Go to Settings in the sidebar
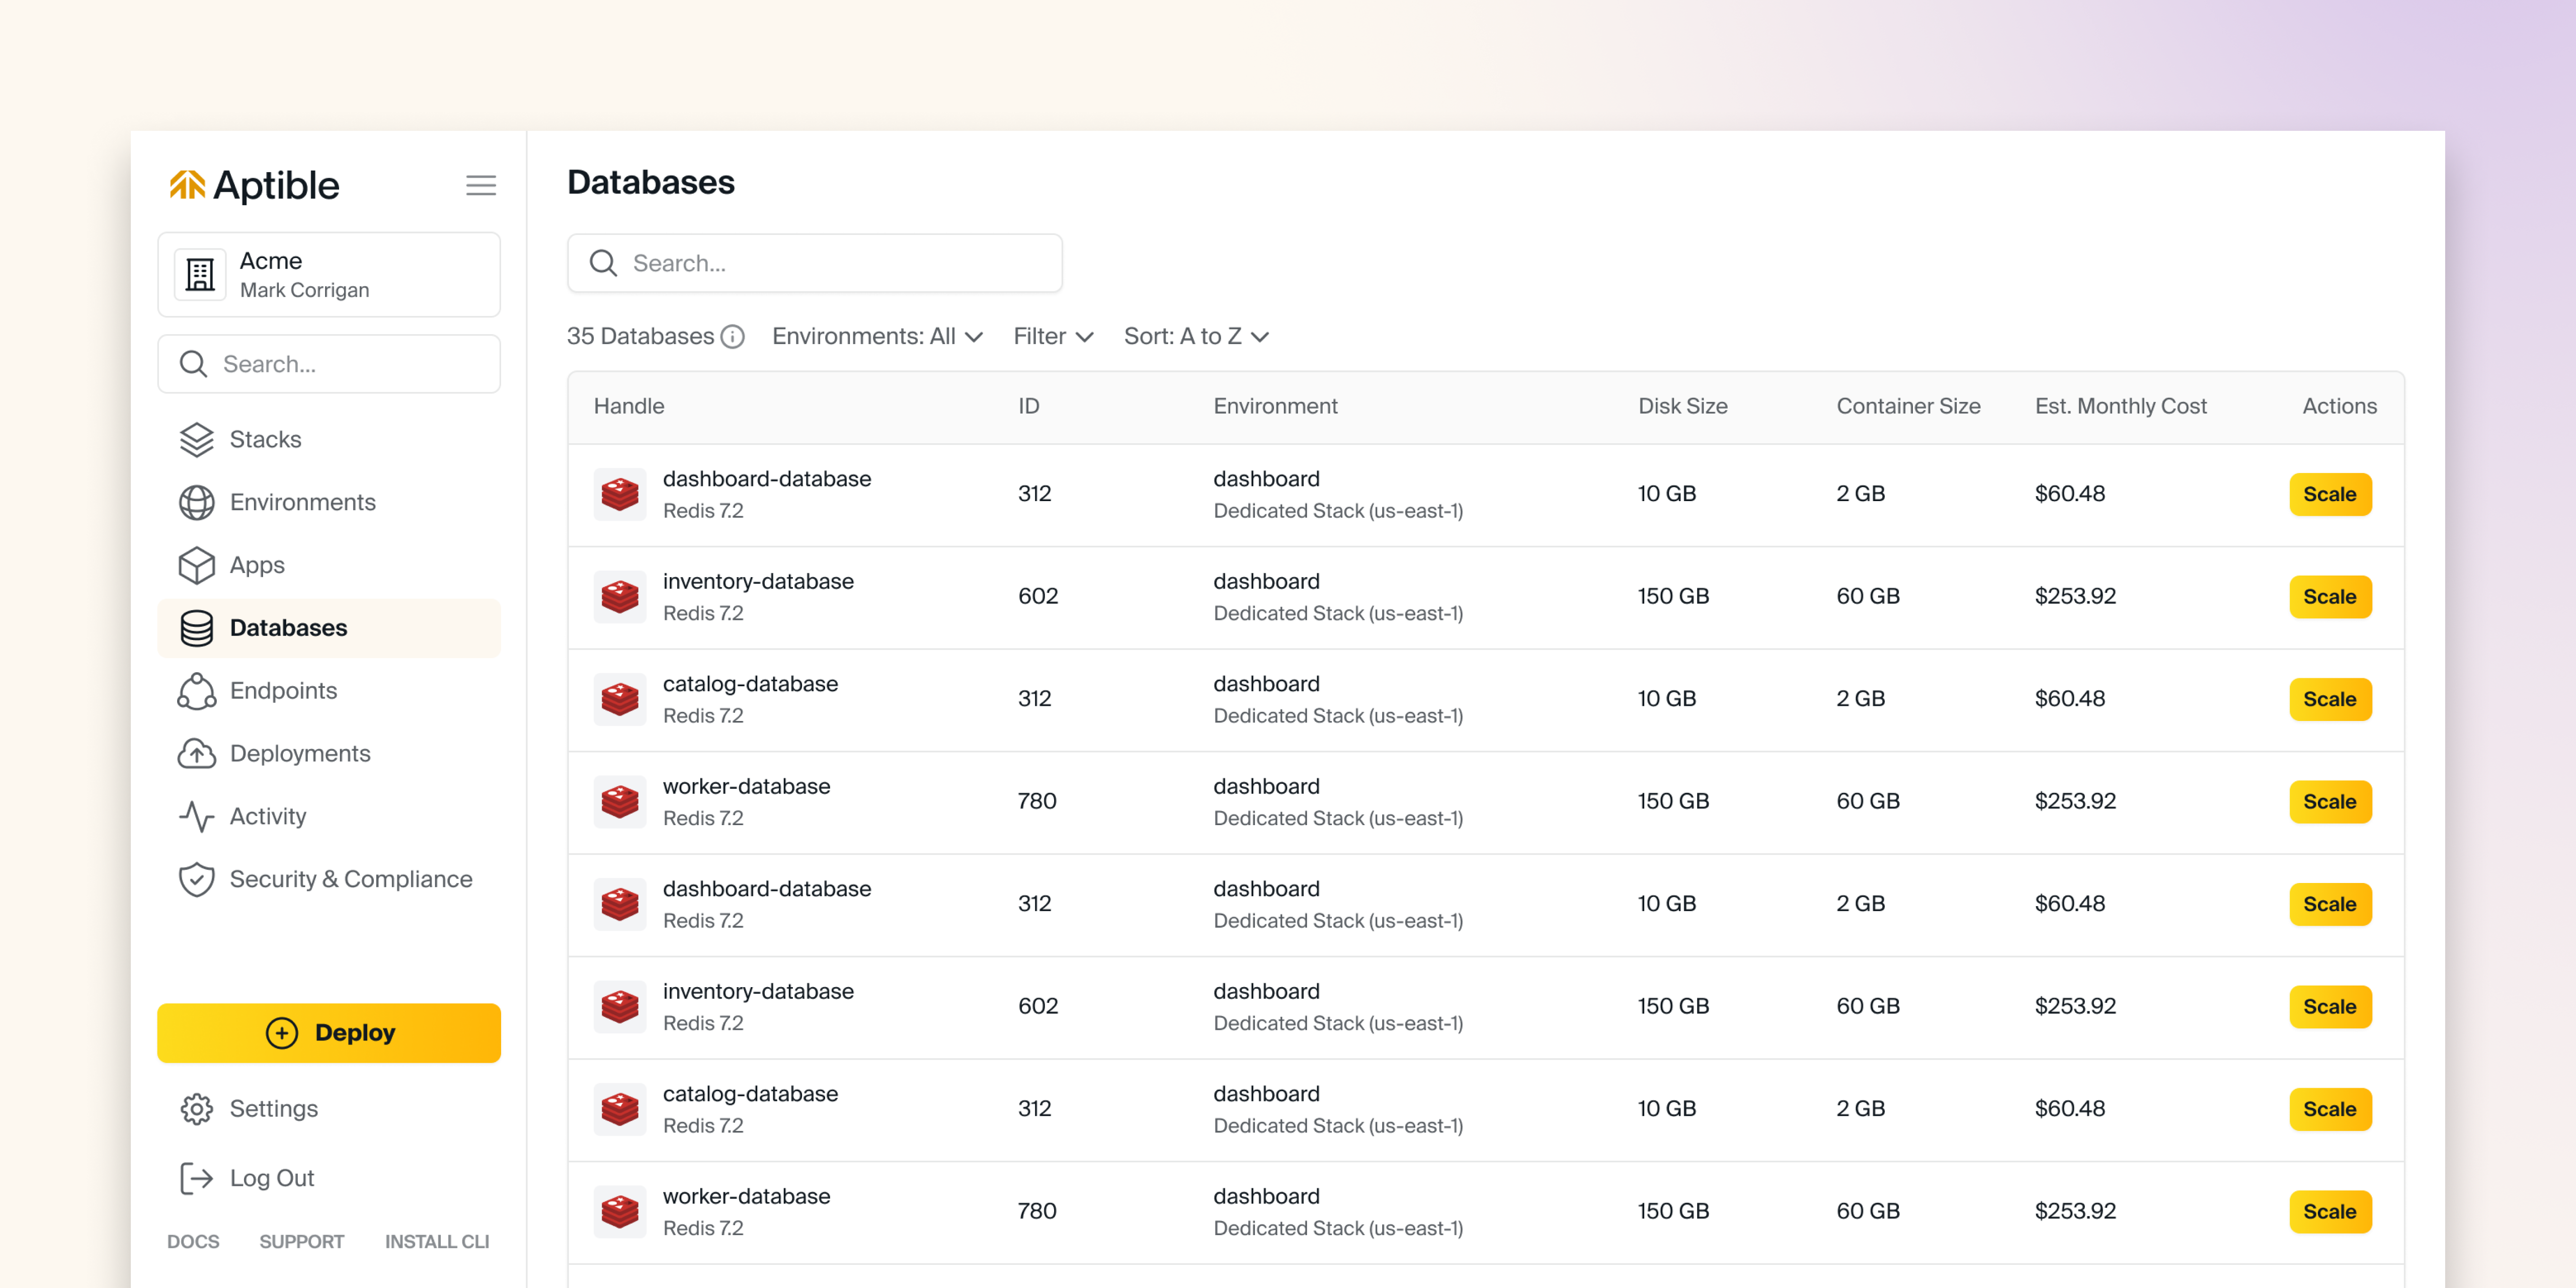 coord(273,1108)
